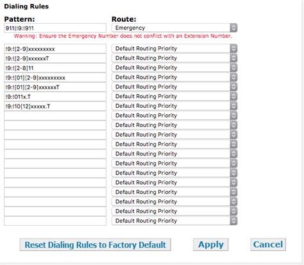The height and width of the screenshot is (265, 304).
Task: Edit the !9:![01][2-9]xxxxxxT pattern field
Action: (x=55, y=87)
